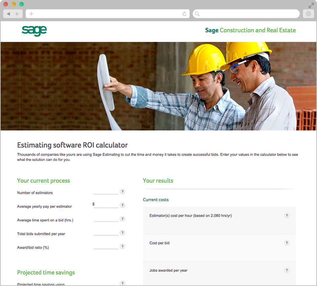This screenshot has width=317, height=286.
Task: Open help for Award/bid ratio
Action: [x=122, y=246]
